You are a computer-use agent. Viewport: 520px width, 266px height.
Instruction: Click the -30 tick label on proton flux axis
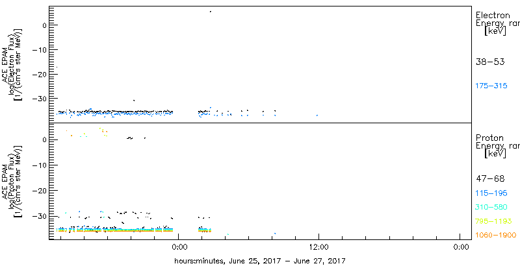tap(39, 216)
